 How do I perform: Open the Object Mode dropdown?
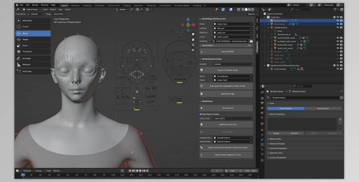pyautogui.click(x=31, y=10)
